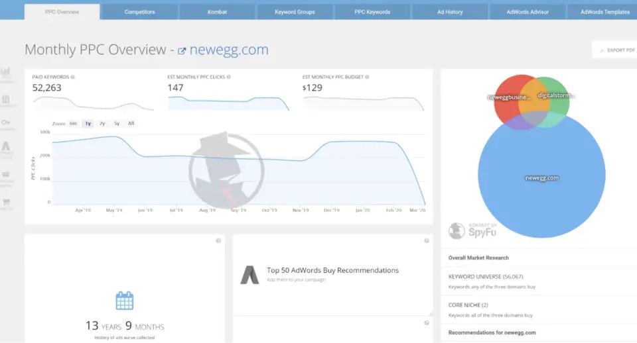
Task: Click the external link icon before newegg.com
Action: [x=182, y=51]
